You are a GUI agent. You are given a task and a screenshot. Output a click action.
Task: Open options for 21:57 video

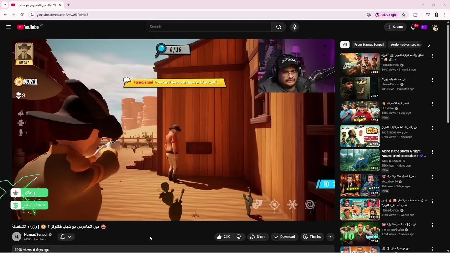tap(432, 80)
